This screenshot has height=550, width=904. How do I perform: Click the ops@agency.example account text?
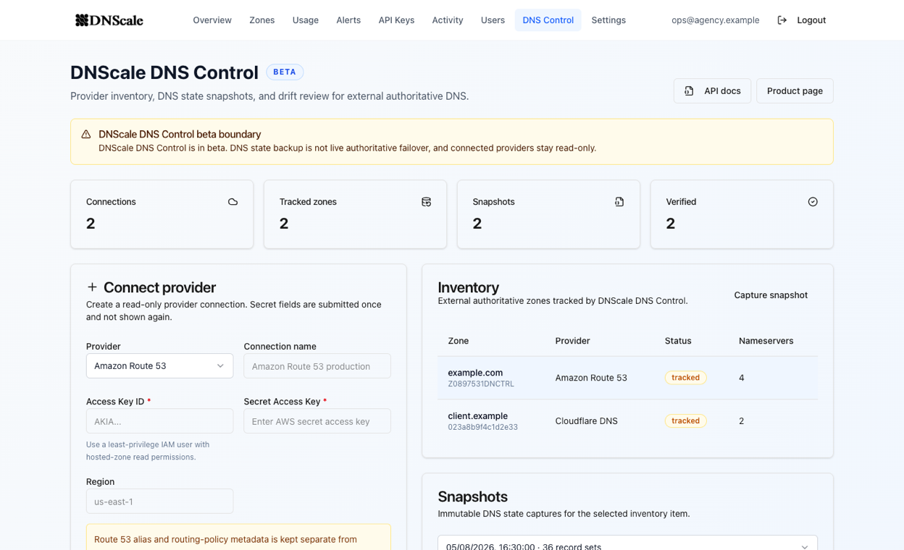(x=716, y=20)
